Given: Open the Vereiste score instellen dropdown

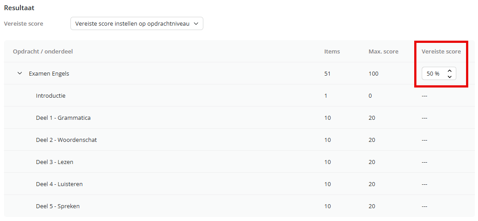Looking at the screenshot, I should 136,23.
